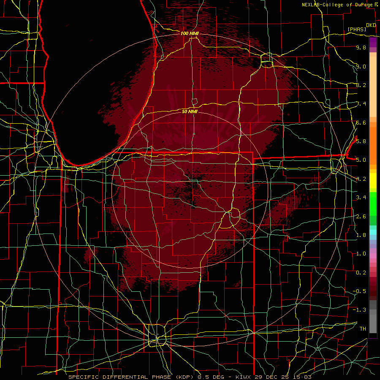Pick the yellow swatch on the color scale
This screenshot has height=380, width=380.
373,181
